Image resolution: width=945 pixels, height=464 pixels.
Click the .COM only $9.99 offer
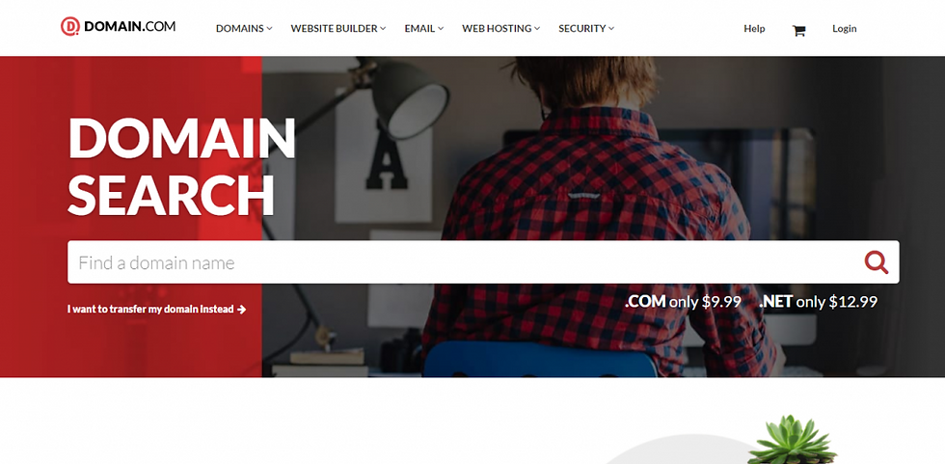(683, 301)
